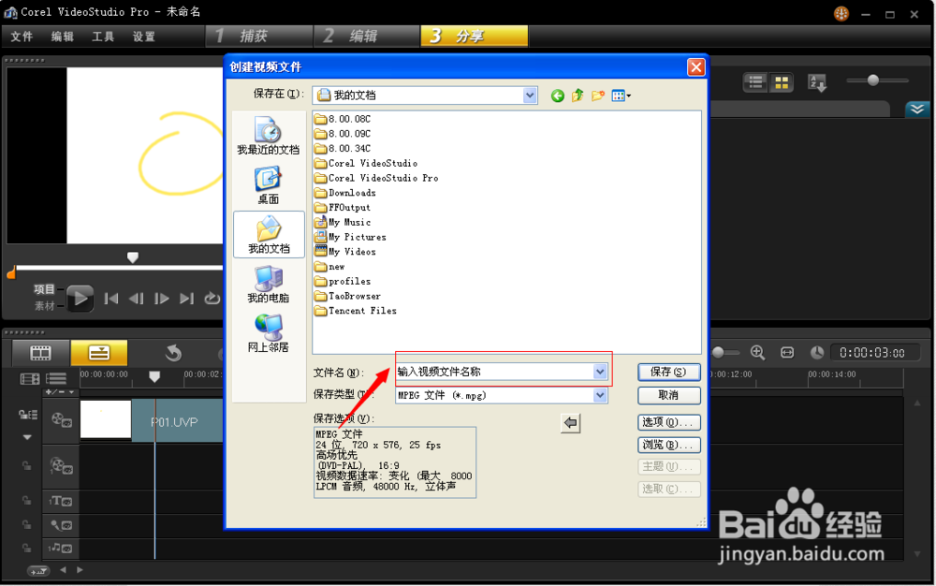
Task: Select the title track icon
Action: (61, 501)
